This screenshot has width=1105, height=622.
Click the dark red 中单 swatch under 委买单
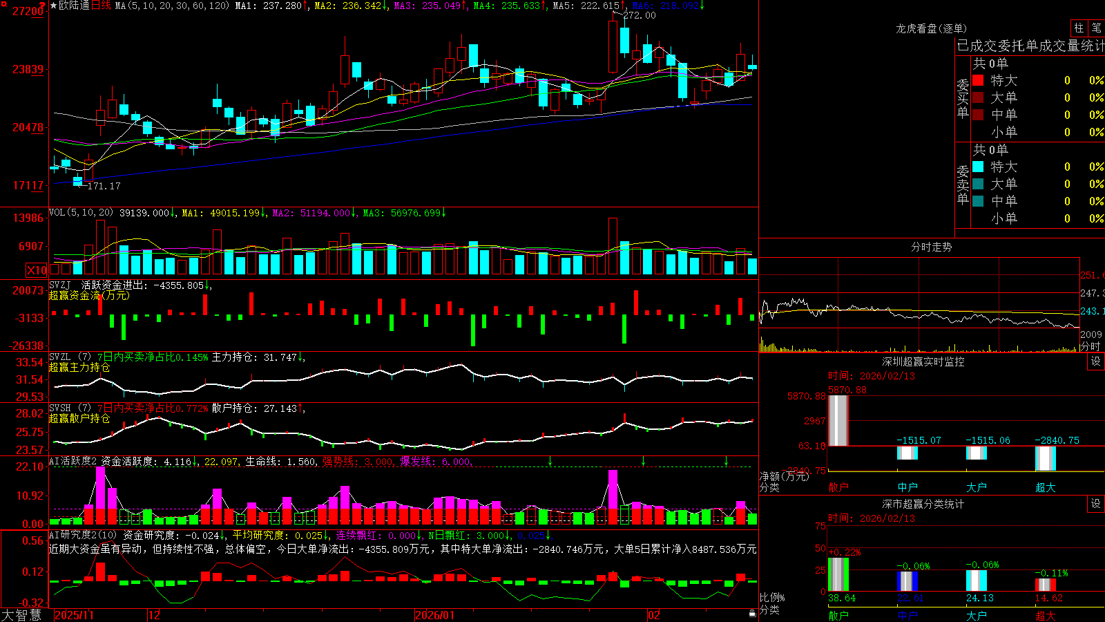(978, 115)
